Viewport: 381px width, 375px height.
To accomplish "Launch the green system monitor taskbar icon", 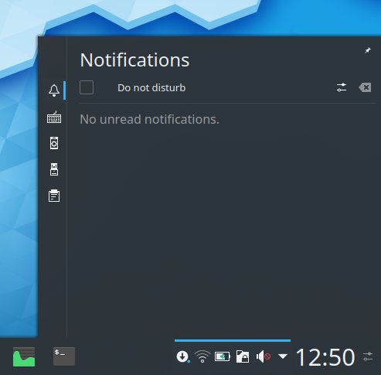I will 24,356.
